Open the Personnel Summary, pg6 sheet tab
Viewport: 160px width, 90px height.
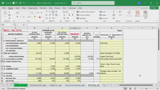(x=75, y=85)
